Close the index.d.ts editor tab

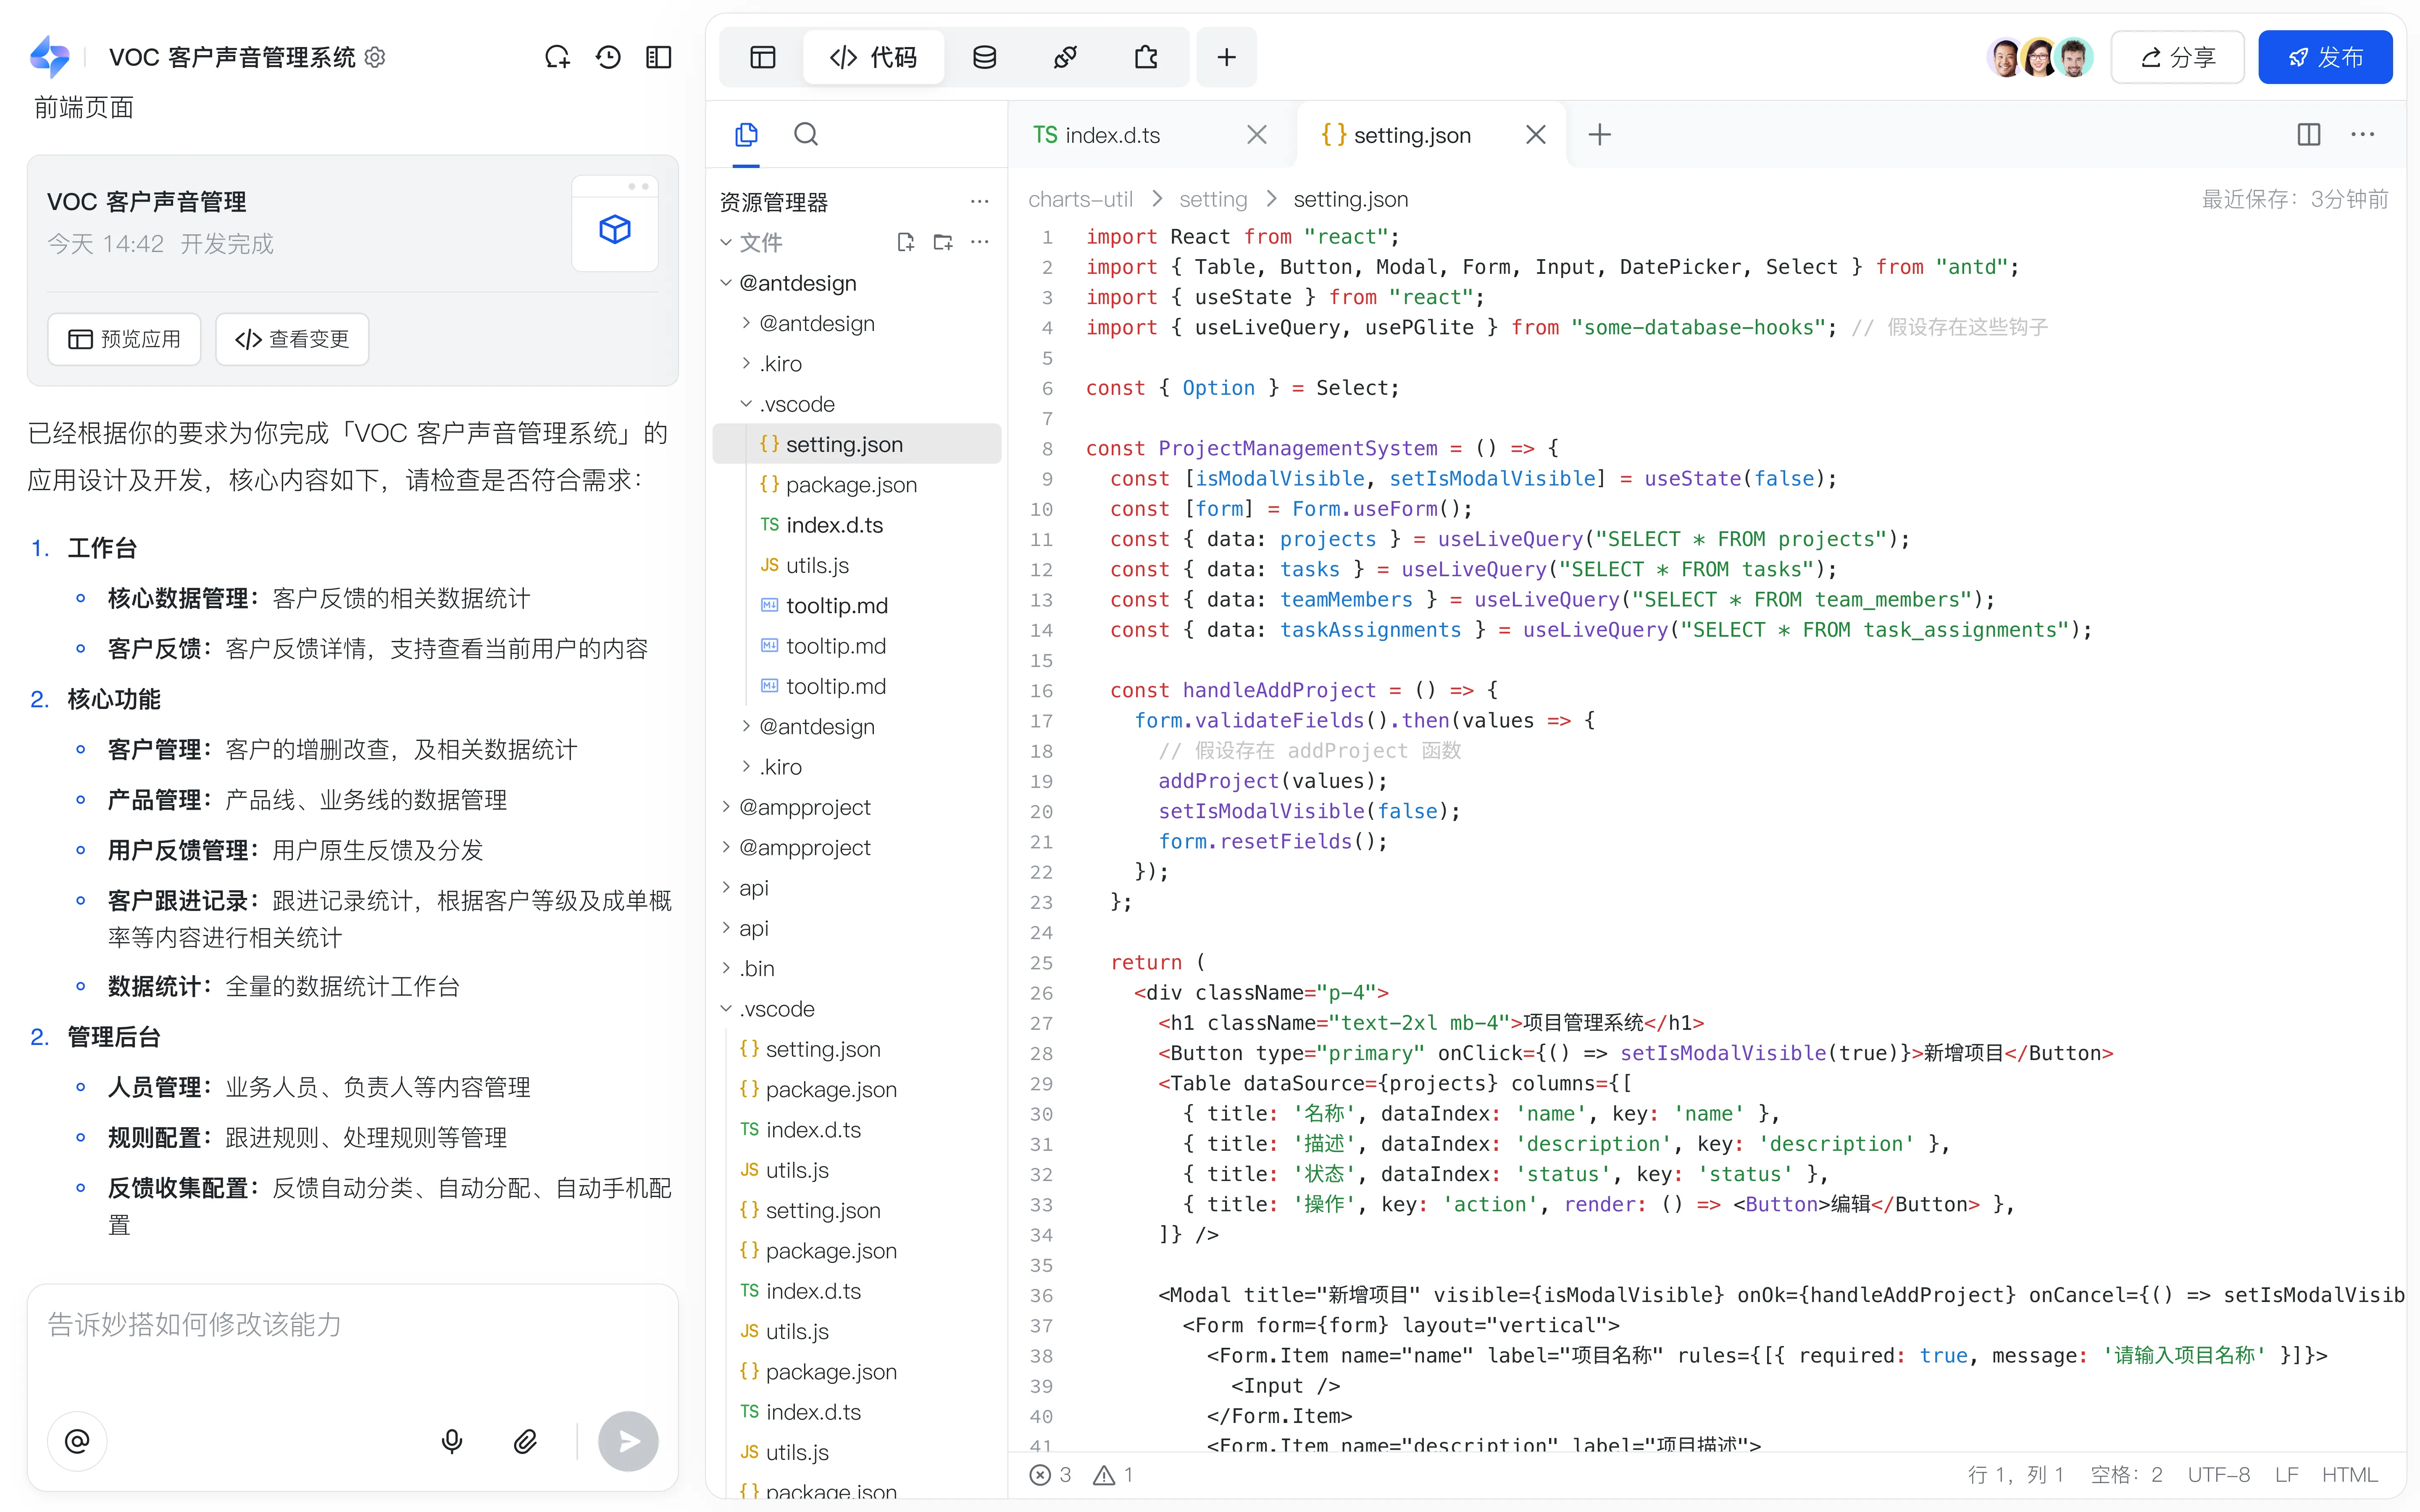1257,135
